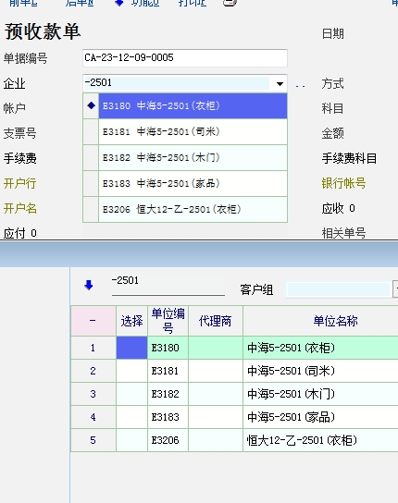Click the printer icon in the toolbar
Viewport: 398px width, 503px height.
point(230,3)
